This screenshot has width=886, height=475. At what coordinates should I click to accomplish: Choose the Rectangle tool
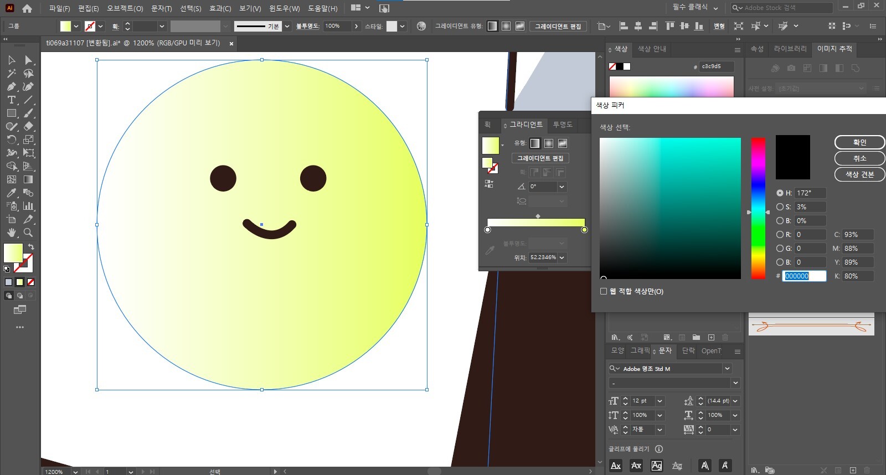pyautogui.click(x=11, y=113)
